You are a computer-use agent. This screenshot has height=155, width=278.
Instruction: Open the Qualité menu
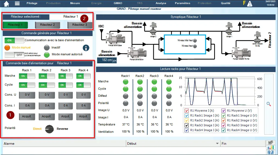click(225, 3)
